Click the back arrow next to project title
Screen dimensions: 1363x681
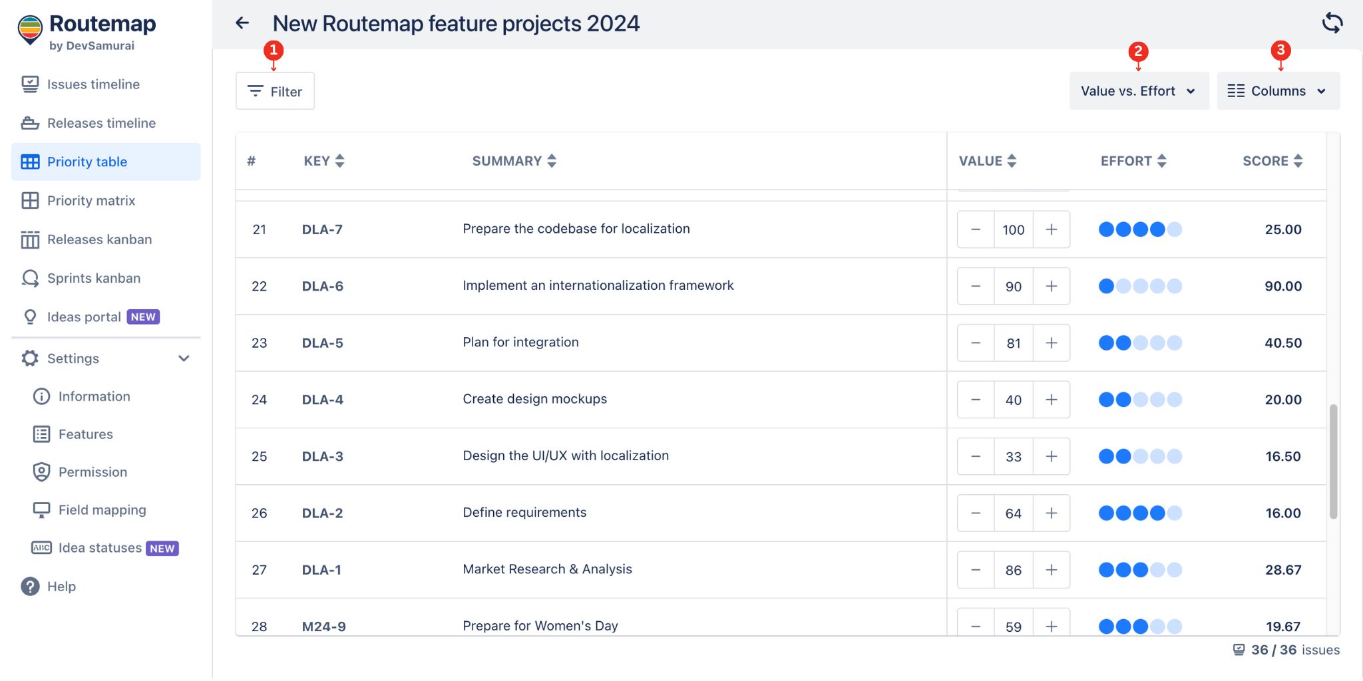pyautogui.click(x=242, y=23)
